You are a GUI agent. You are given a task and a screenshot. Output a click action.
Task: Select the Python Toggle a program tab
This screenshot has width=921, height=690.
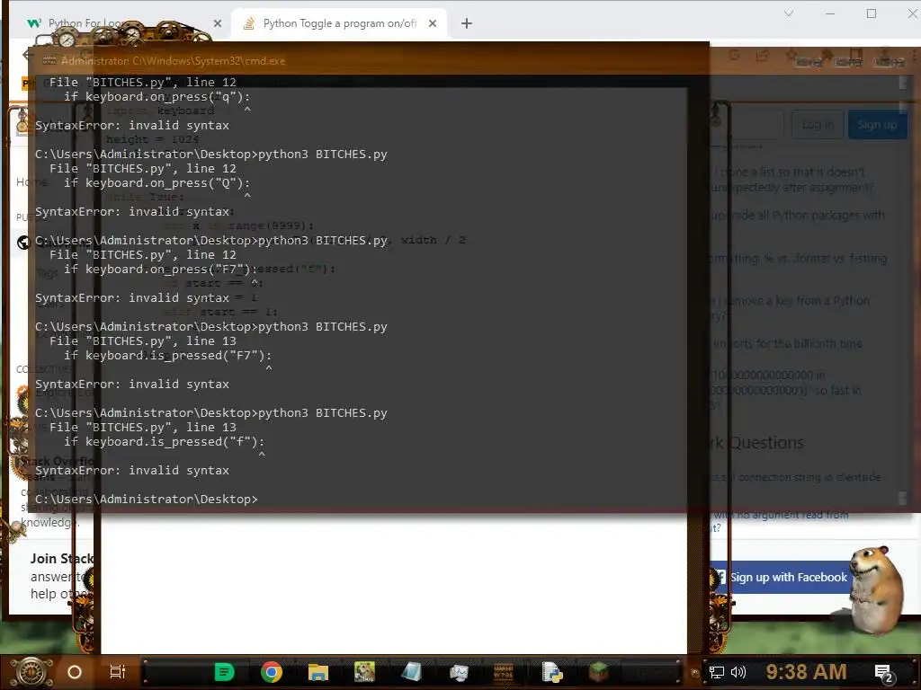[339, 23]
